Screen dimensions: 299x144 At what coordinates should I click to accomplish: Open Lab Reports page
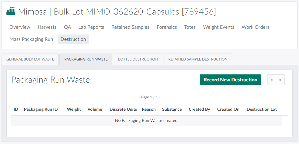(91, 27)
